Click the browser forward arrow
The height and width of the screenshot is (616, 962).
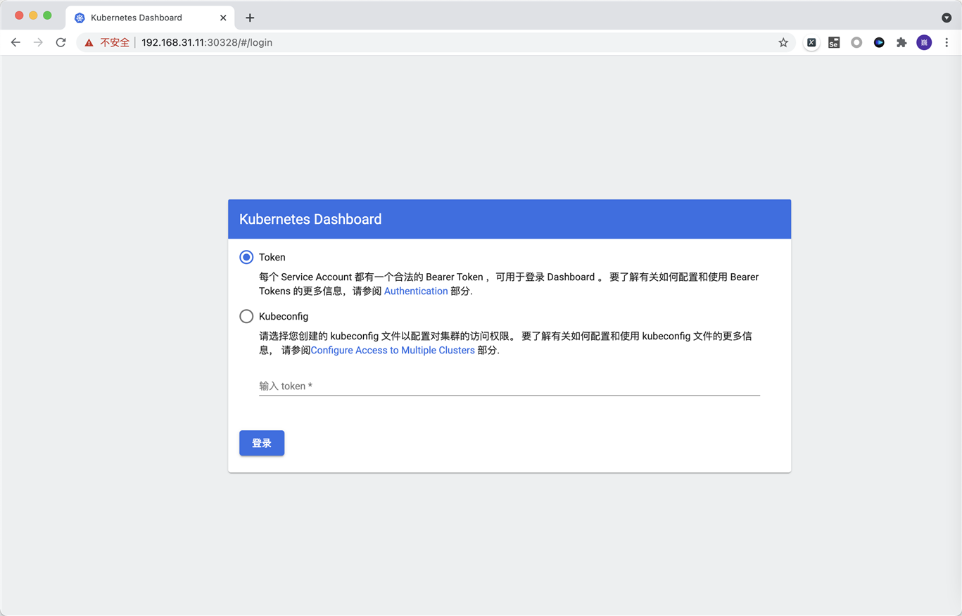(x=38, y=42)
